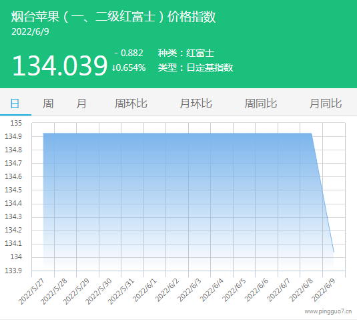The image size is (357, 320).
Task: Click the - 0.882 change value
Action: click(129, 53)
